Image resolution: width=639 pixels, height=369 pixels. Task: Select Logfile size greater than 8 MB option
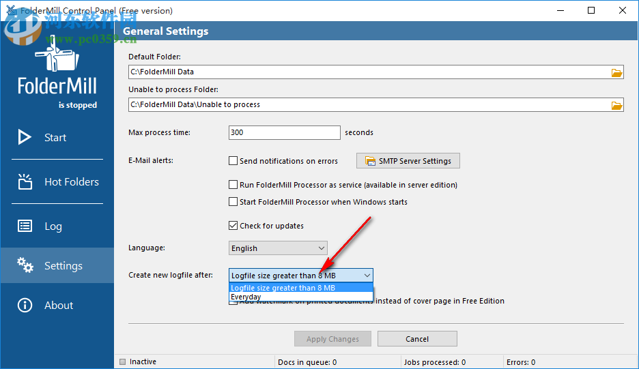(283, 288)
